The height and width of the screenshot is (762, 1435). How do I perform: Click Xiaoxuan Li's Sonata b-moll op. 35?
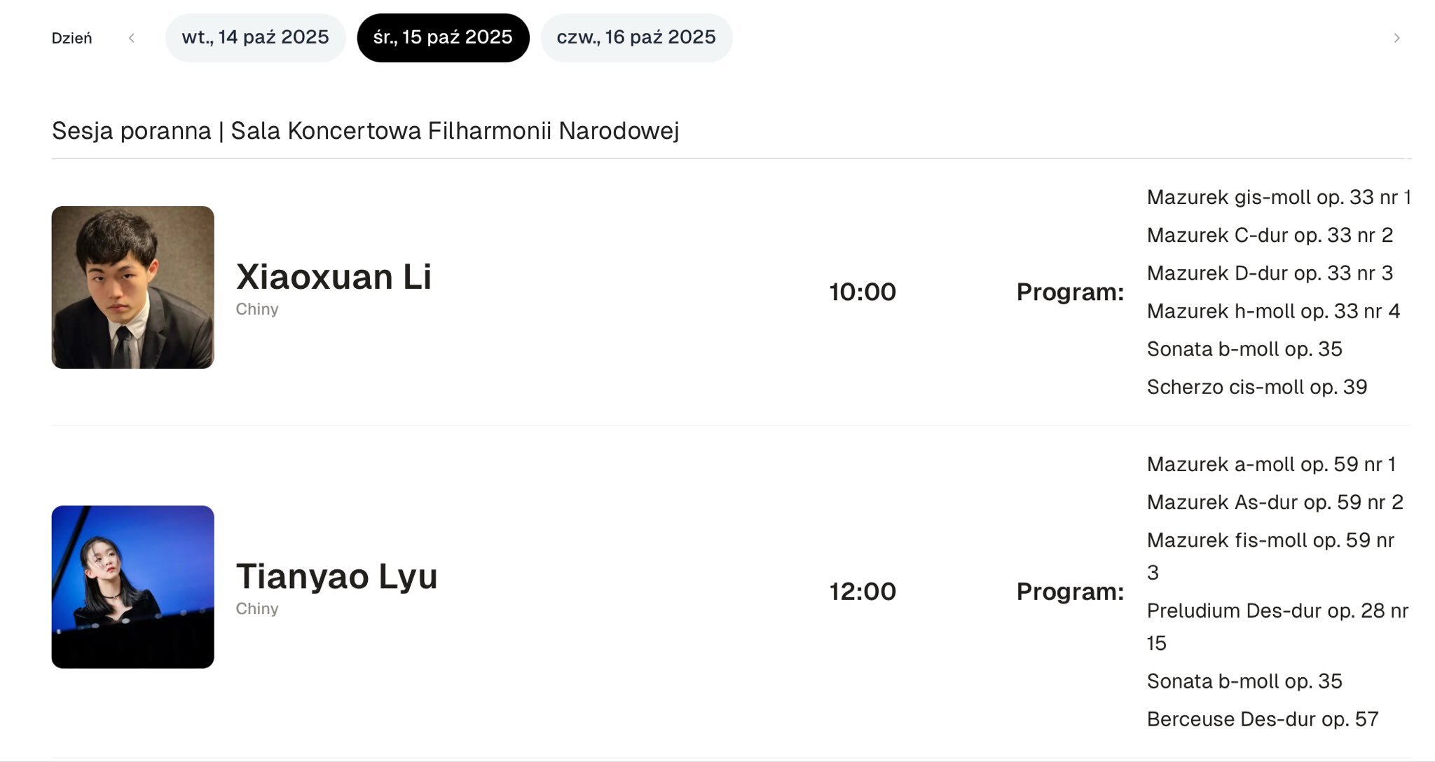click(x=1244, y=348)
